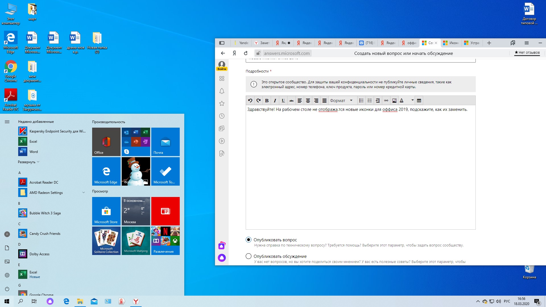Insert a hyperlink in the editor

click(x=386, y=100)
